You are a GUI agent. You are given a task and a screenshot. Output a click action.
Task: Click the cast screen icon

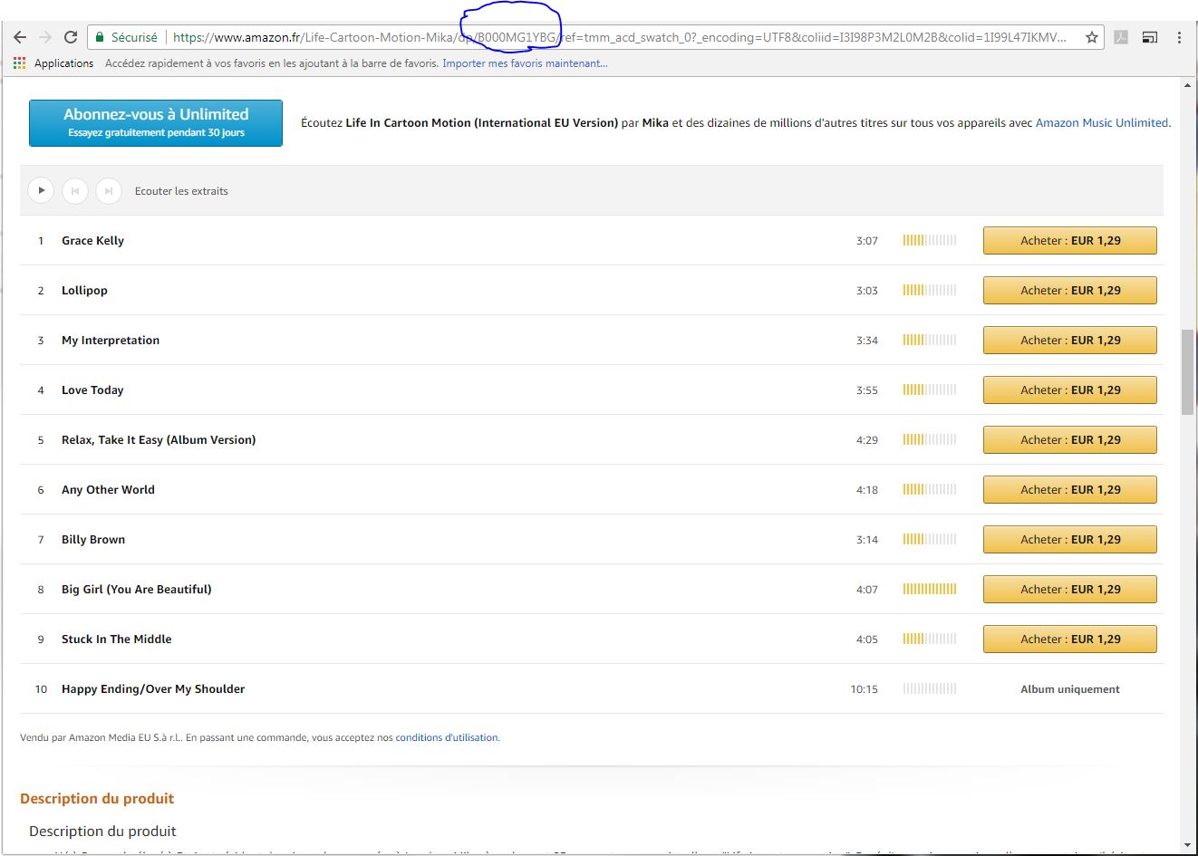click(x=1149, y=37)
